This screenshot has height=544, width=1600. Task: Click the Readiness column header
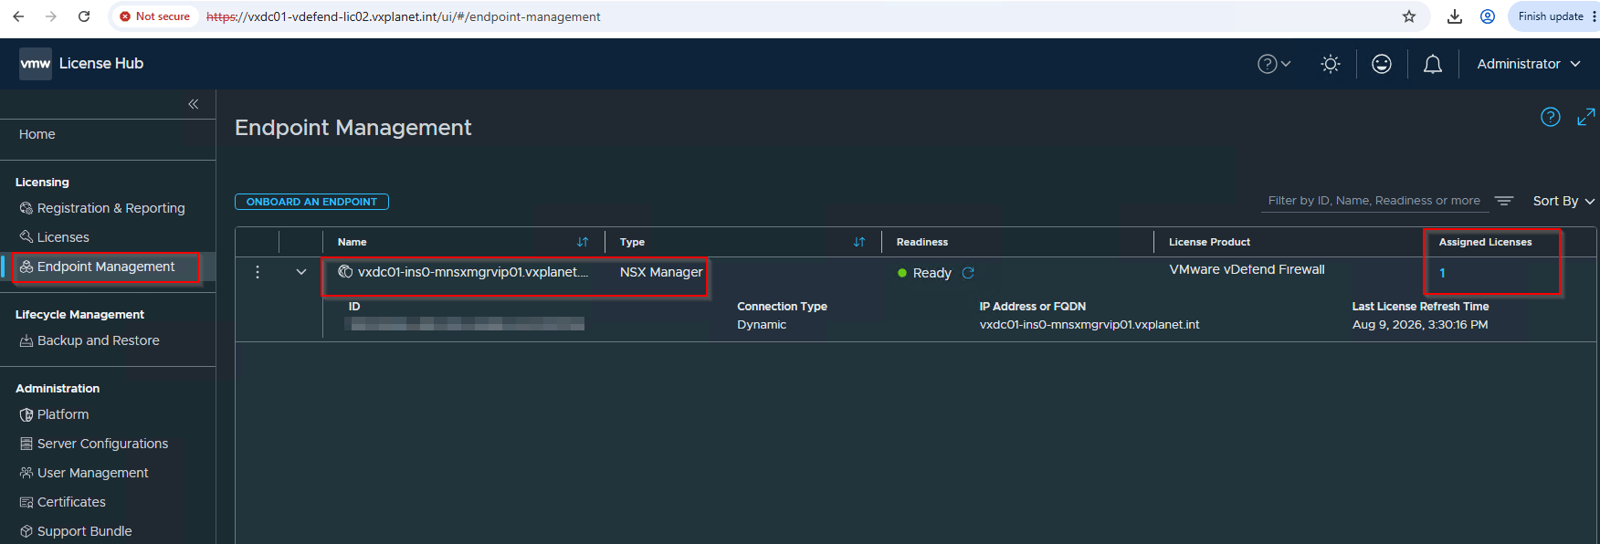pos(922,242)
